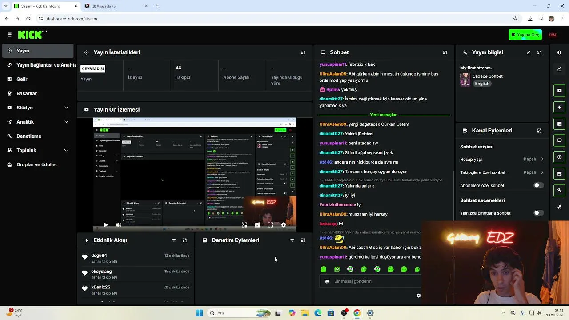Open Gelir in the sidebar
Screen dimensions: 569x320
pyautogui.click(x=38, y=79)
